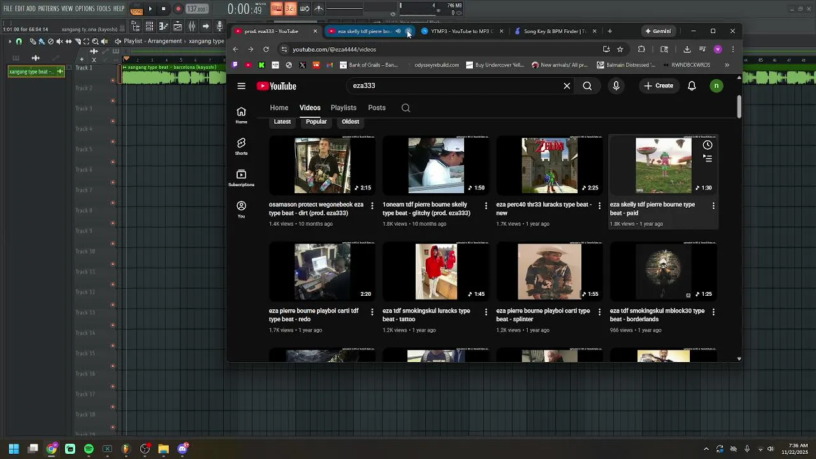
Task: Open action menu for 'beat - glitchy' video
Action: (486, 206)
